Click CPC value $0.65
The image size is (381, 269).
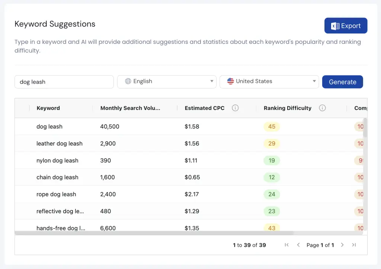[x=192, y=177]
